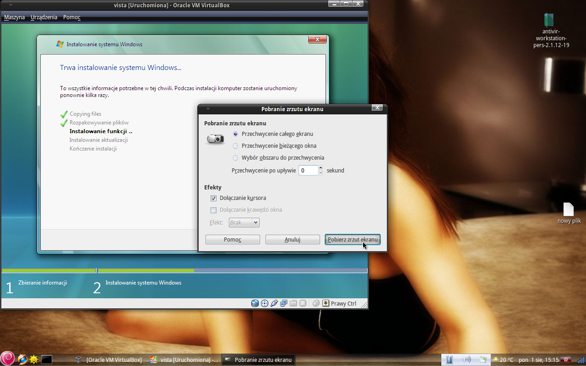Viewport: 586px width, 366px height.
Task: Open the 'Efekt' Brak dropdown
Action: [x=244, y=223]
